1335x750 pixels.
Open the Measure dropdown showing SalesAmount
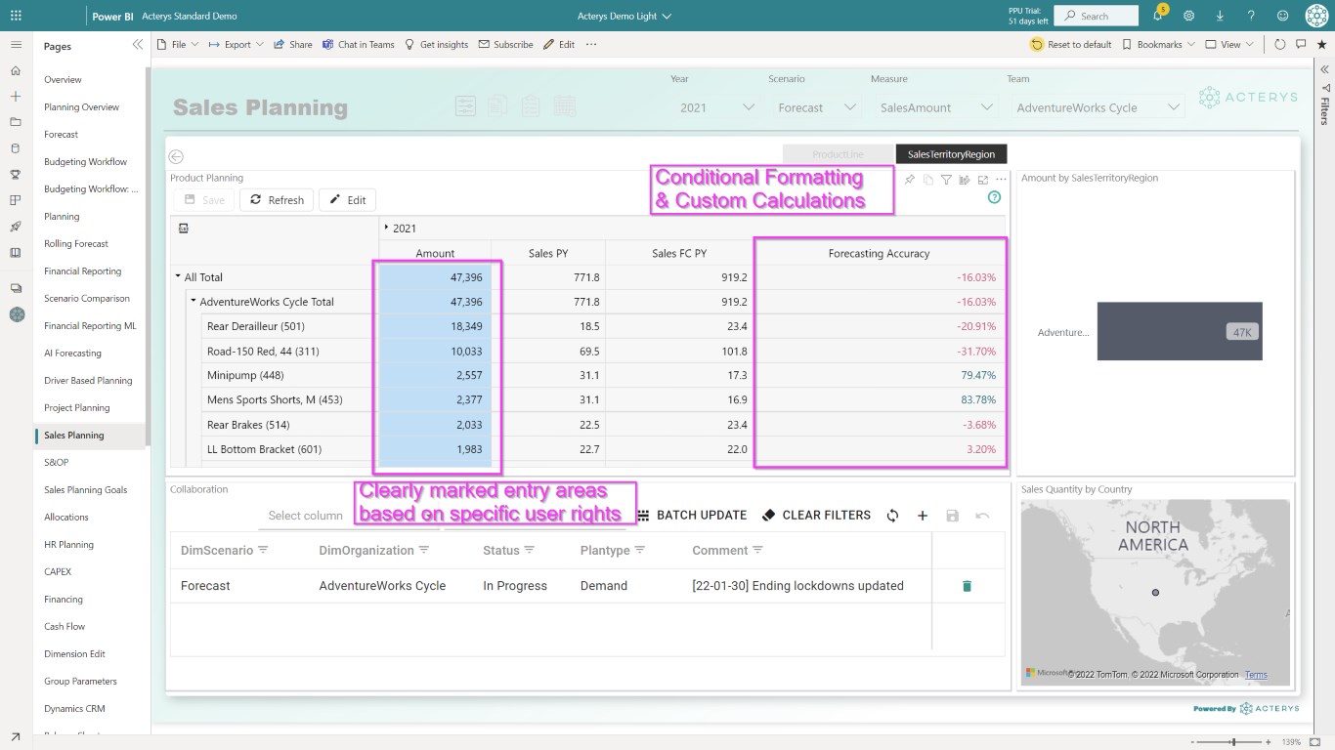pyautogui.click(x=935, y=107)
